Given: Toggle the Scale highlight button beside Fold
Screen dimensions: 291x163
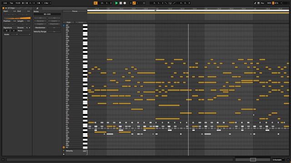Looking at the screenshot, I should tap(81, 22).
